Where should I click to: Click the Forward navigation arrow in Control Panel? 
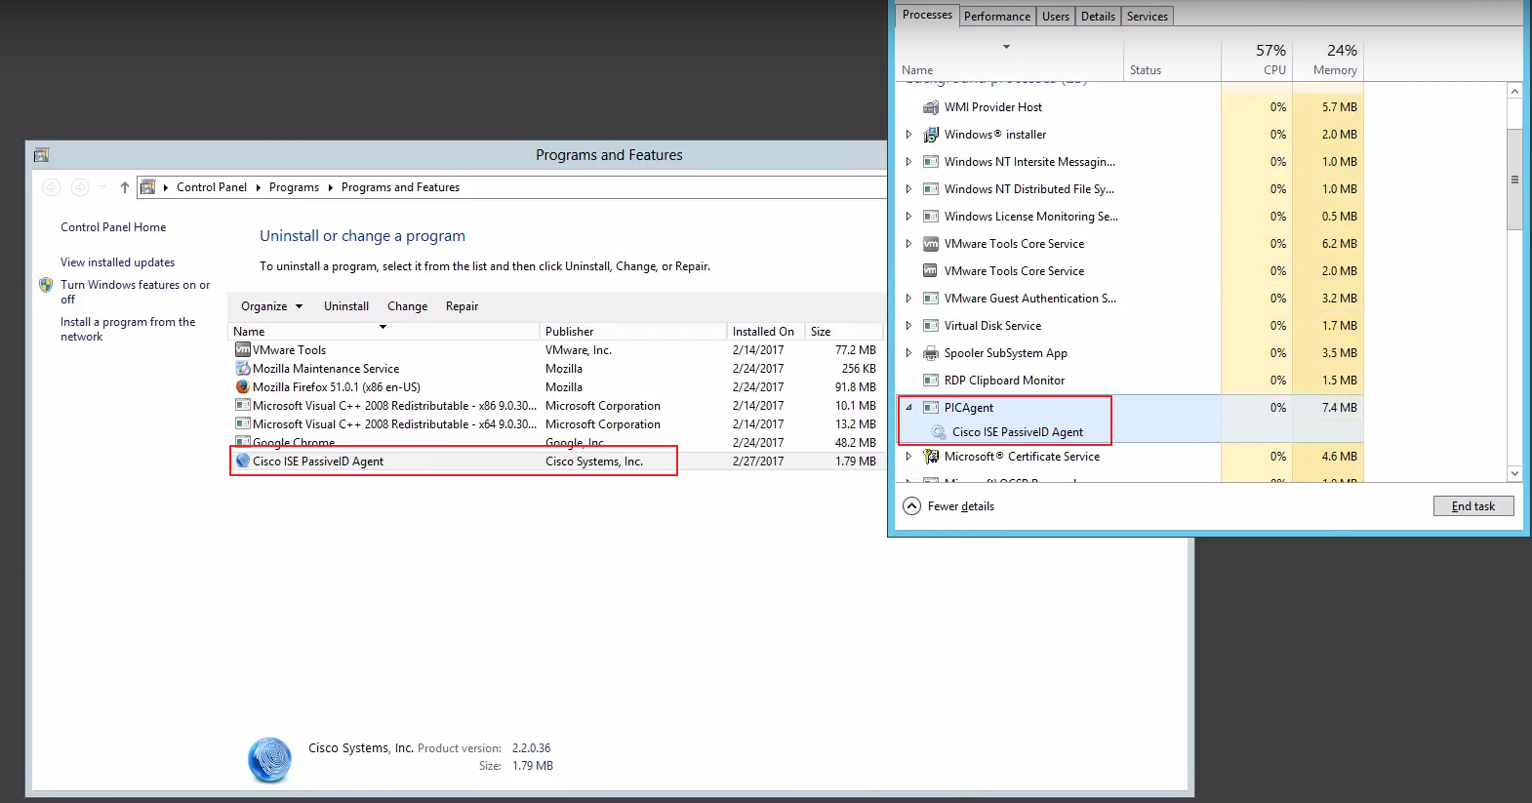pos(80,187)
